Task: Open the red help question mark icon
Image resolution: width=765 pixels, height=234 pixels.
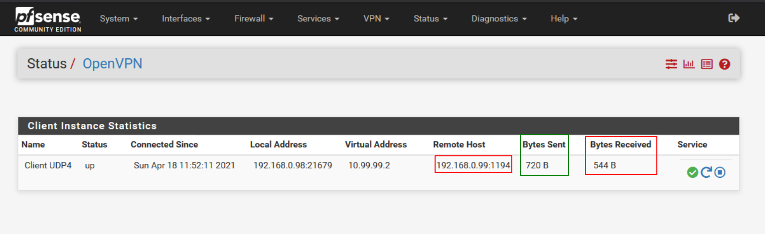Action: click(x=725, y=64)
